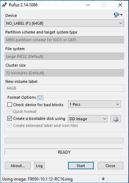
Task: Uncheck Create a bootable disk using
Action: [10, 118]
